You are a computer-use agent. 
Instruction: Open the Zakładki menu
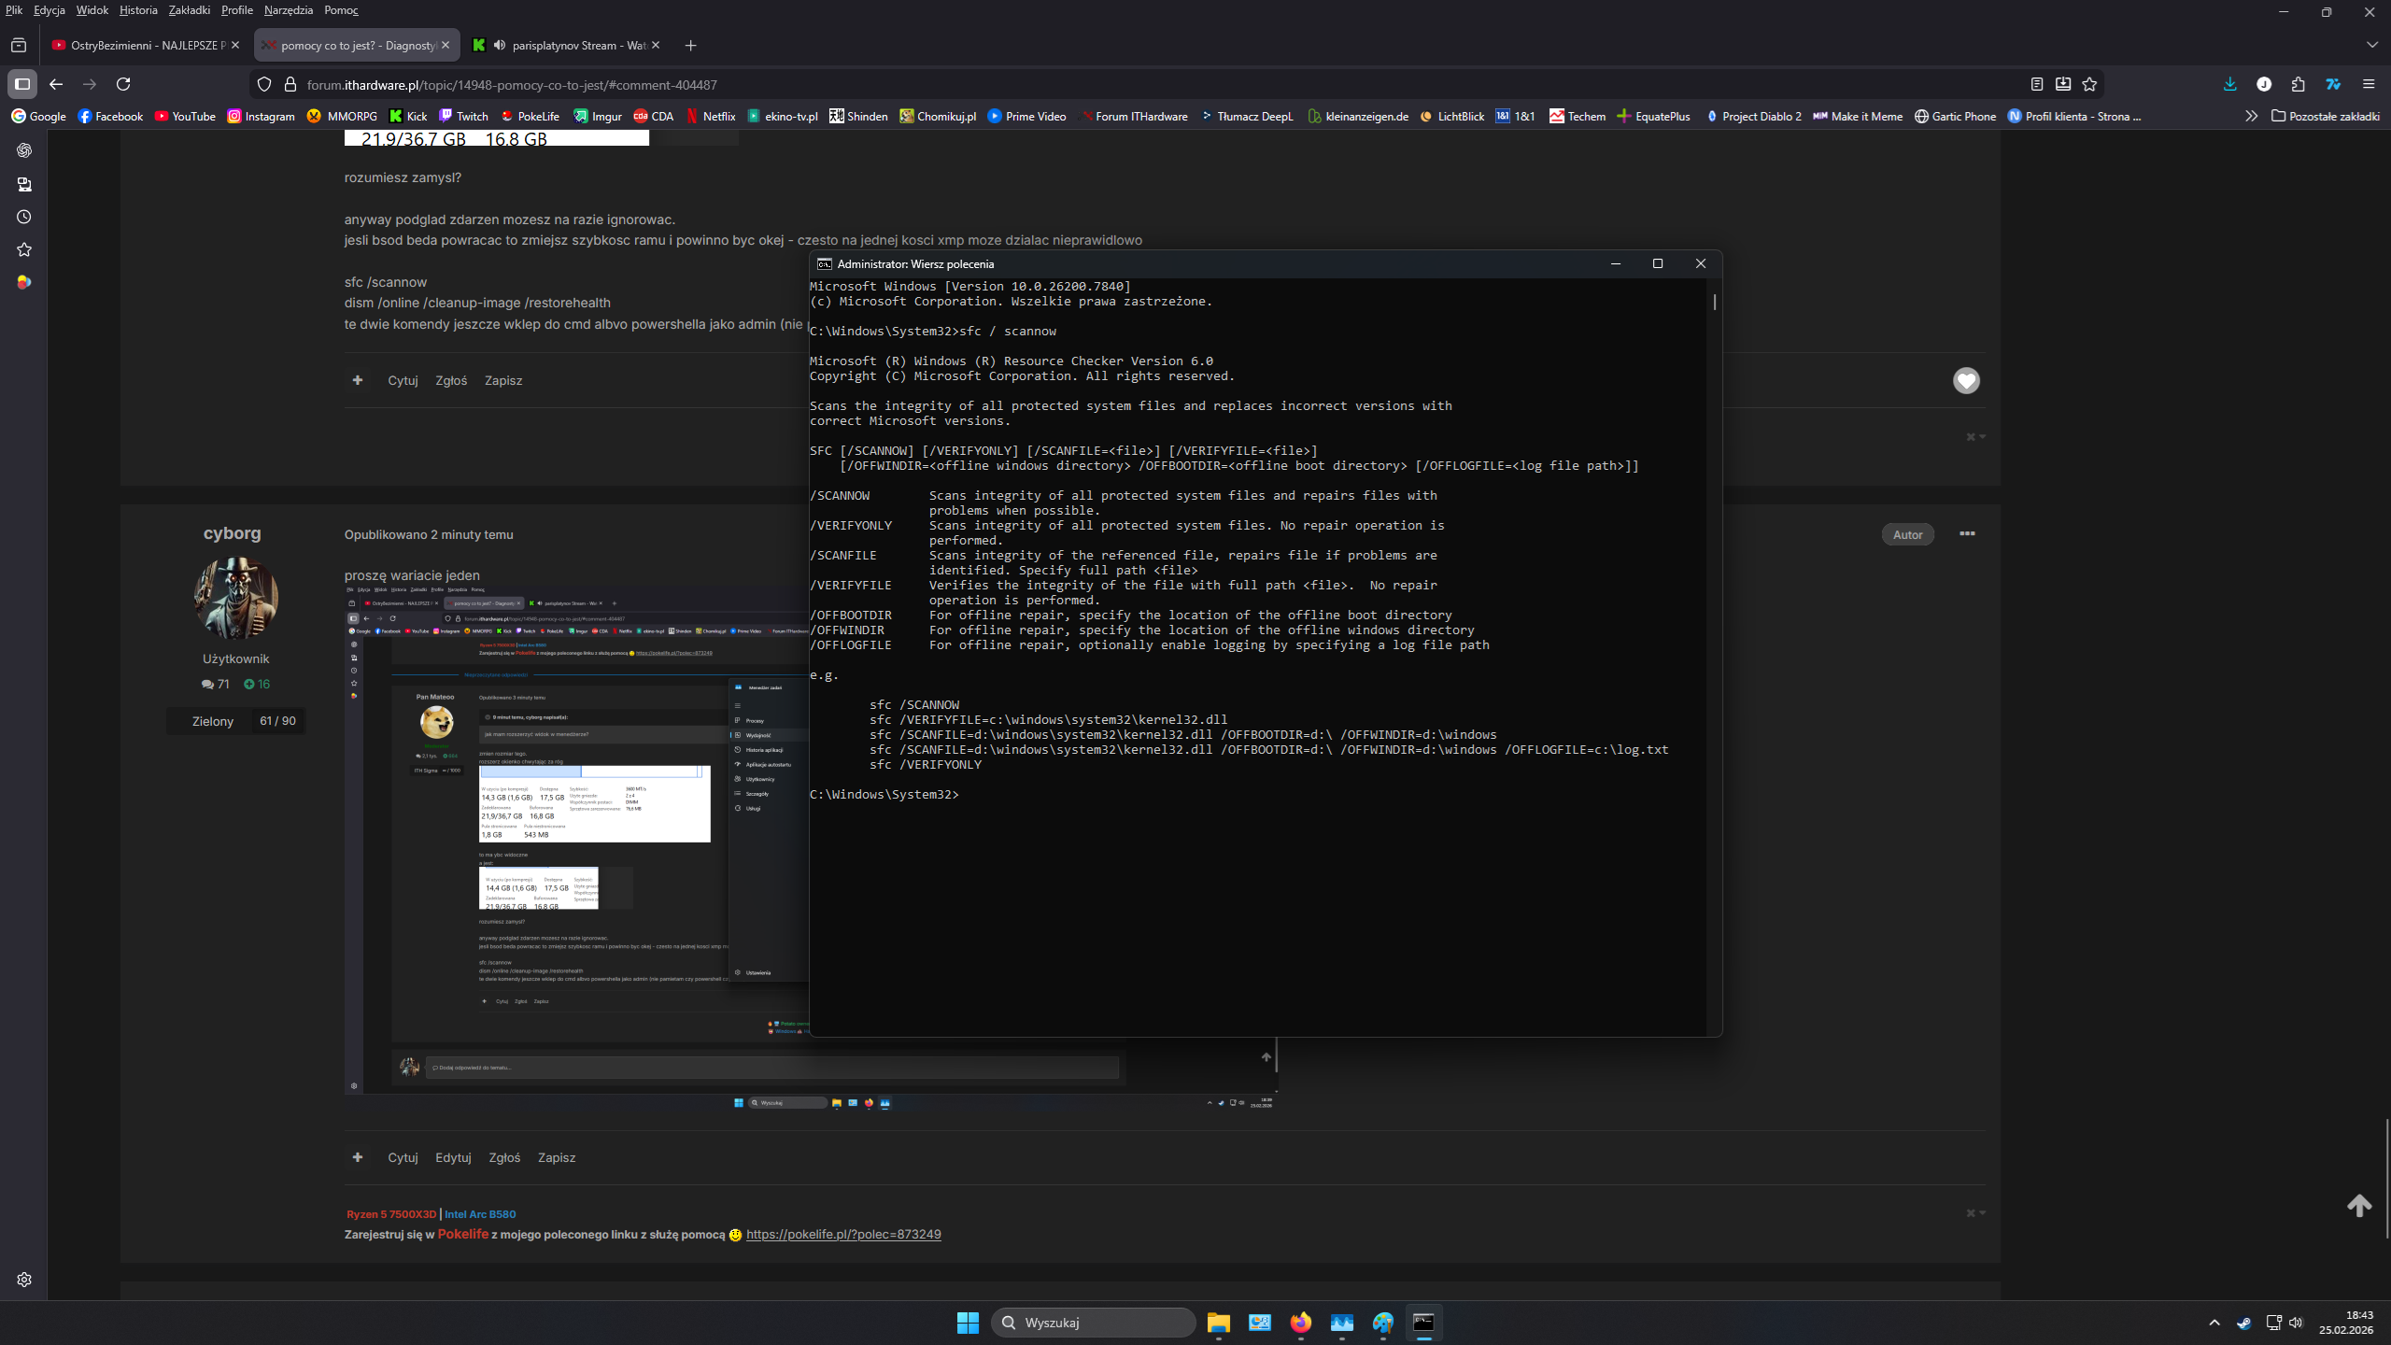(x=189, y=10)
